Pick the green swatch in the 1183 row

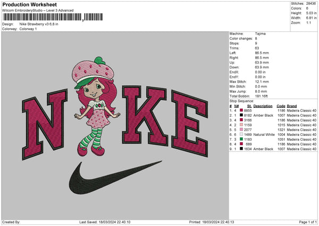241,139
